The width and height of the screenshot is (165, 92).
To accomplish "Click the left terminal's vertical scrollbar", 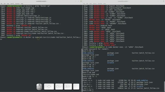I will pos(82,70).
